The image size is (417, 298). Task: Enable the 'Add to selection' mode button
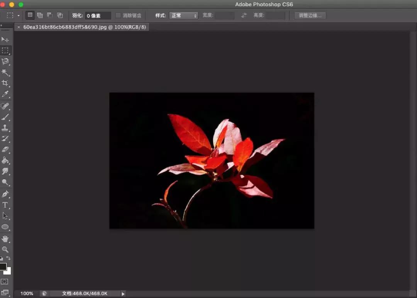point(40,15)
